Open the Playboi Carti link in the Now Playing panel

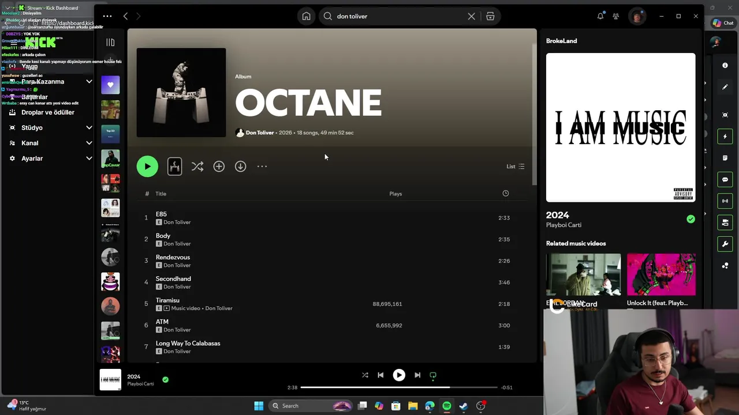(x=563, y=225)
